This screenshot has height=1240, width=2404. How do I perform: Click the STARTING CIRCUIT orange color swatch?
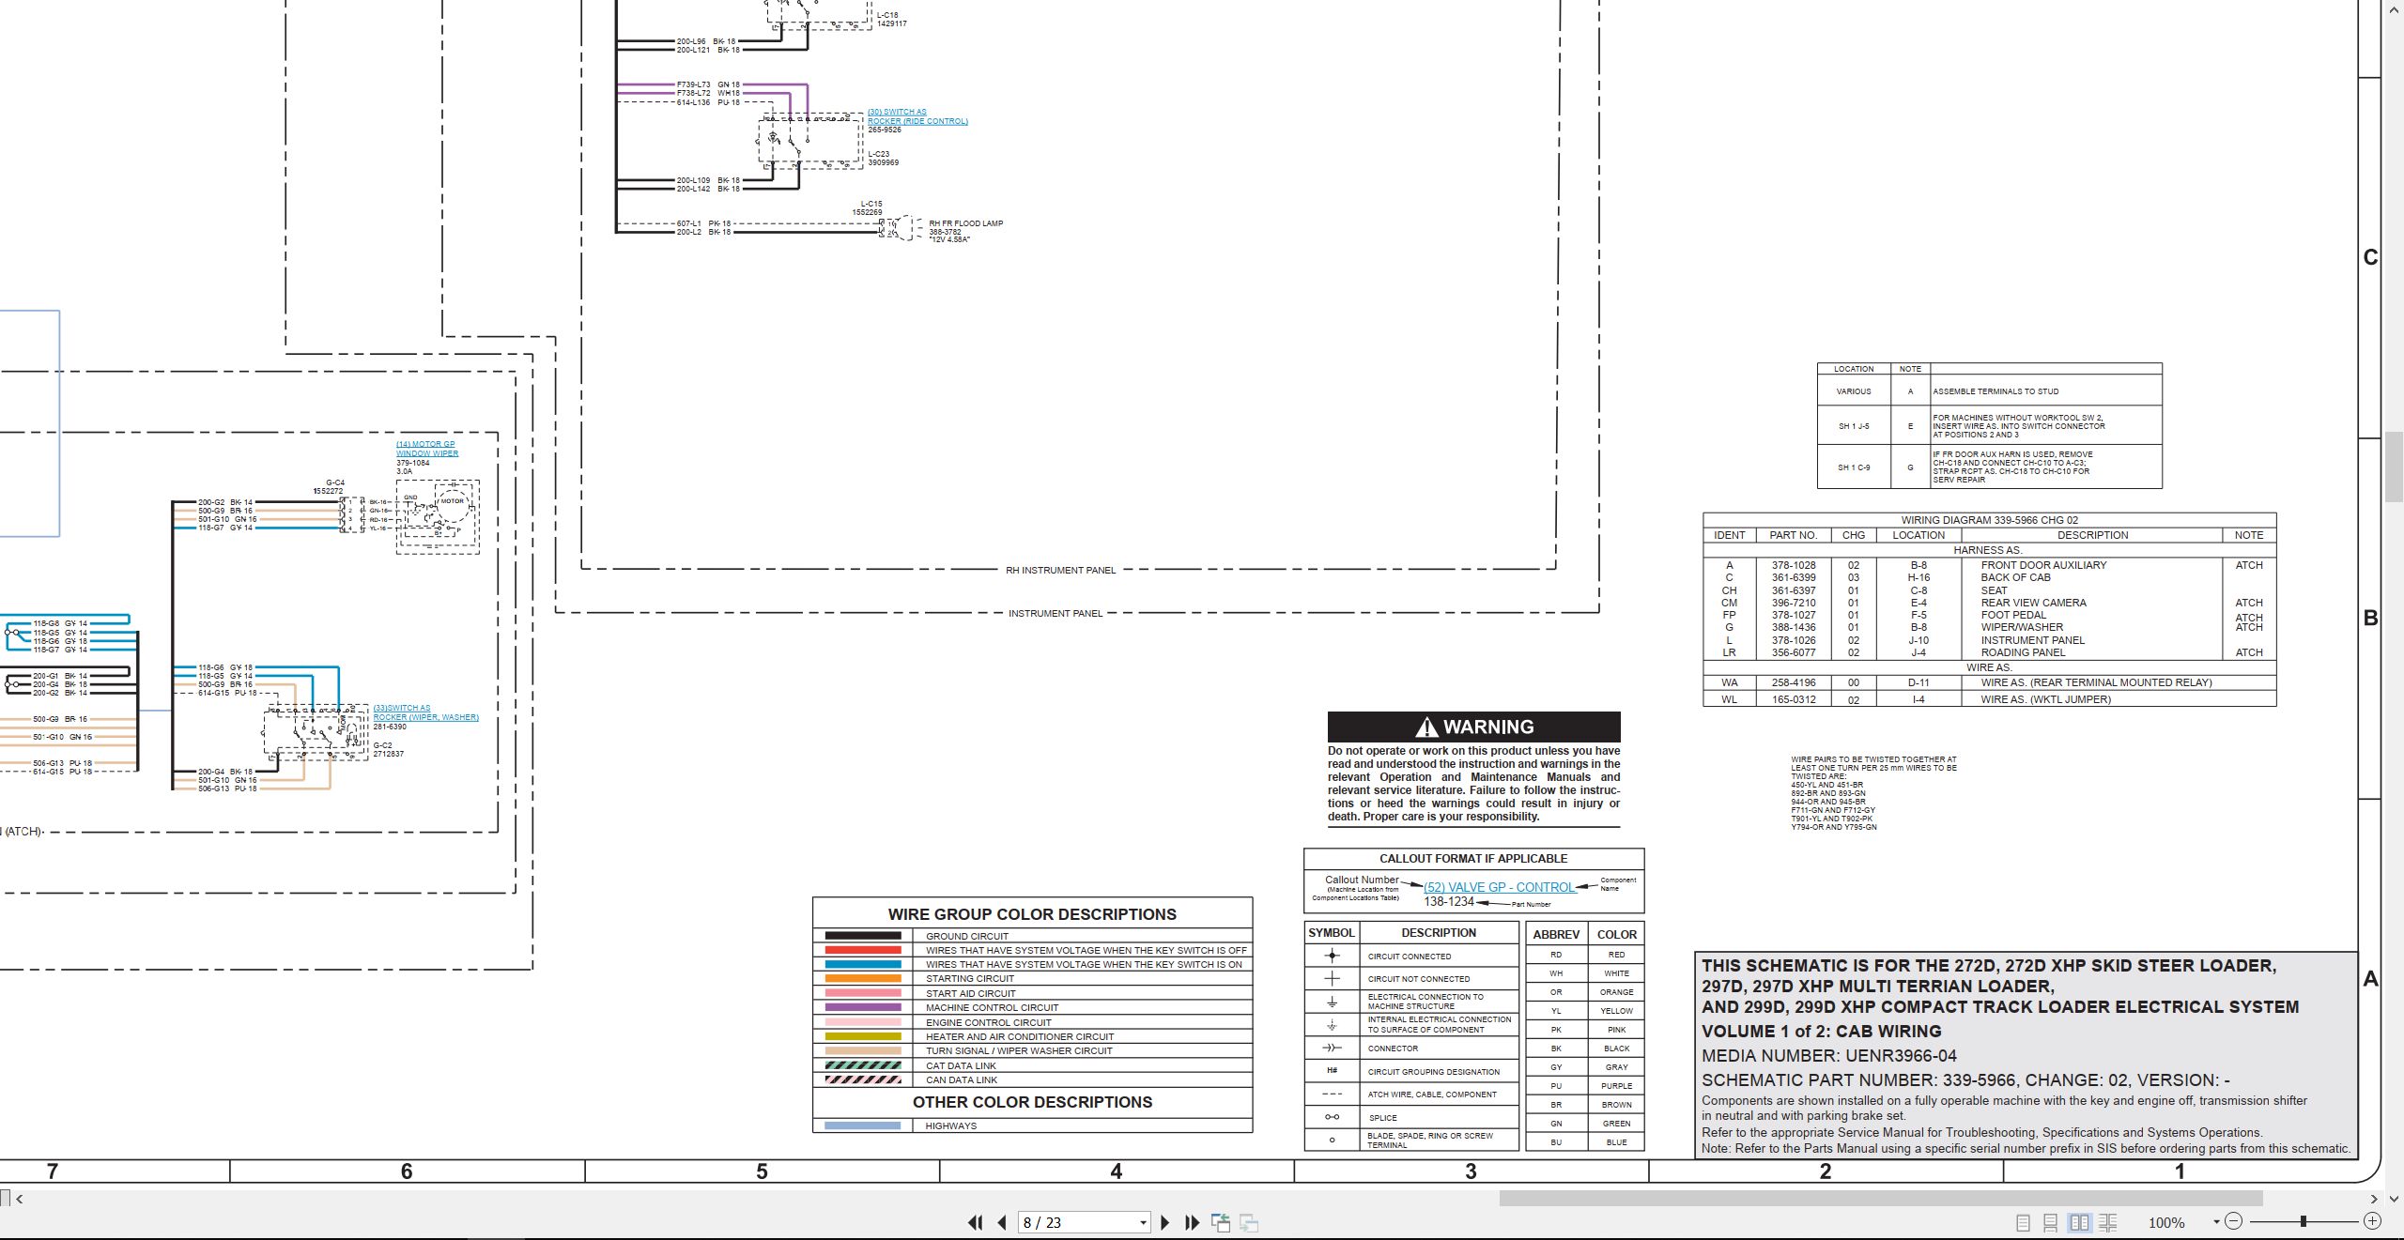[863, 978]
